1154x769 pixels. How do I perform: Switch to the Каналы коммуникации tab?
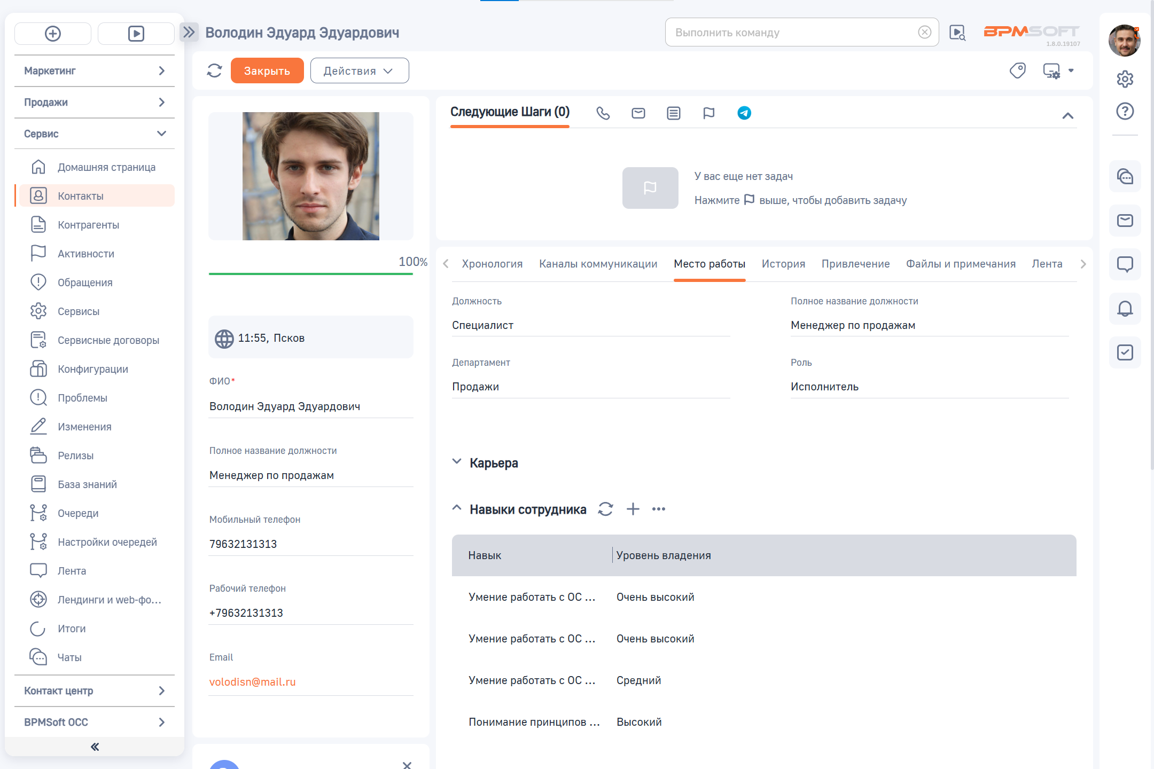598,264
